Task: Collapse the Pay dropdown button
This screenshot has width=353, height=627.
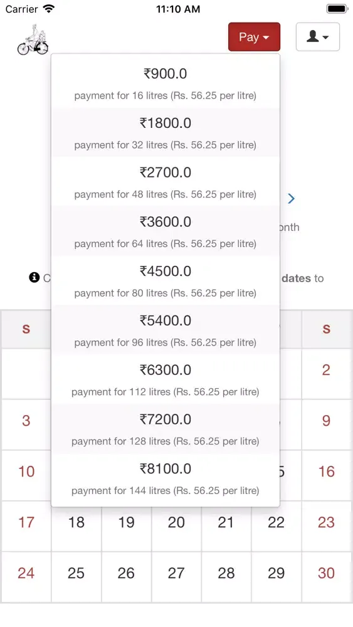Action: [255, 37]
